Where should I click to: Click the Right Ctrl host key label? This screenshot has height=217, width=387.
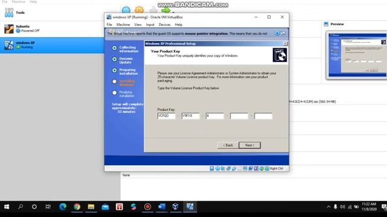276,169
